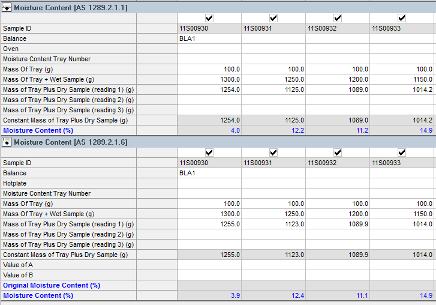Toggle 11S00931 checkbox in AS 1289.2.1.1 section
Image resolution: width=436 pixels, height=305 pixels.
[x=273, y=18]
